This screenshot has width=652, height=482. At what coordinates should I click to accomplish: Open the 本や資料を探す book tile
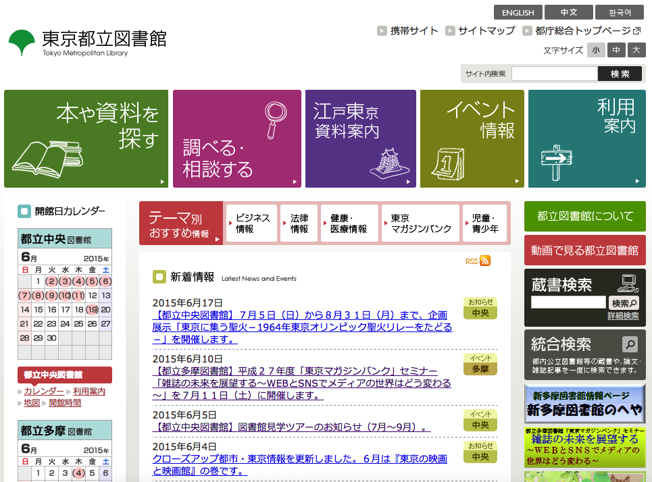[86, 139]
